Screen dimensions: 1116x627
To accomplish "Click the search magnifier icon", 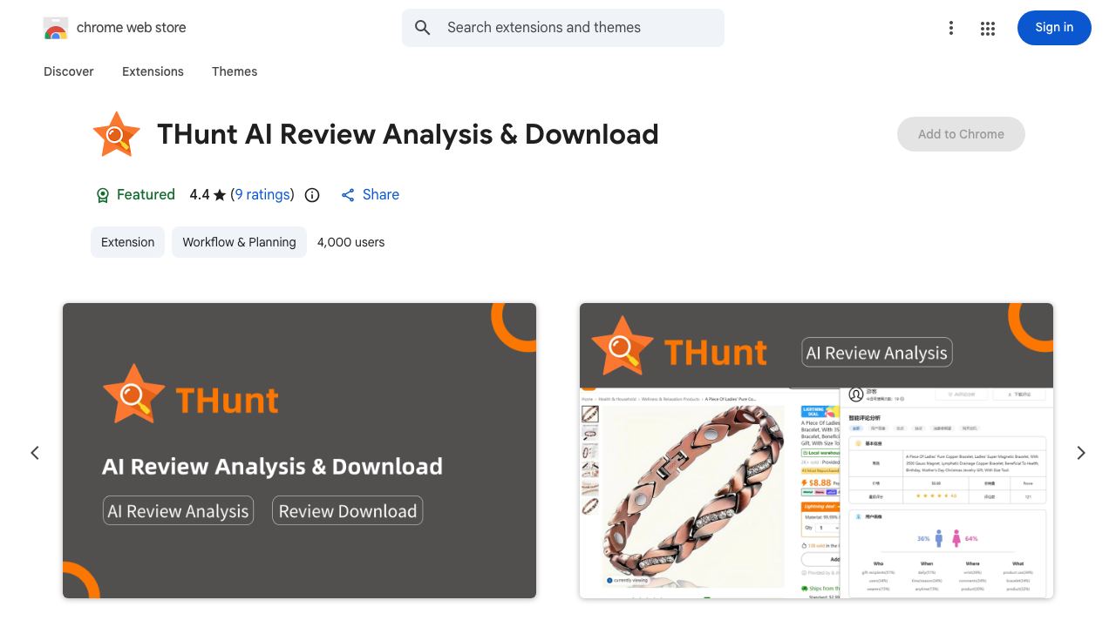I will (x=423, y=28).
